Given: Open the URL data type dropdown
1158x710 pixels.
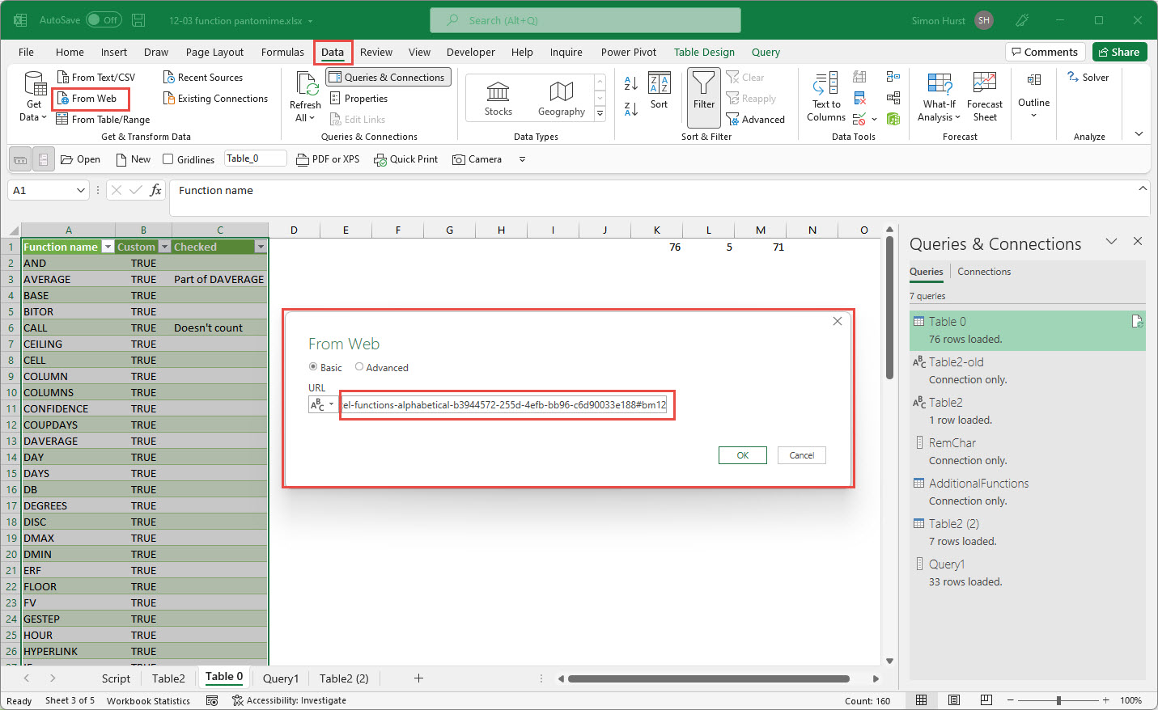Looking at the screenshot, I should click(x=322, y=404).
